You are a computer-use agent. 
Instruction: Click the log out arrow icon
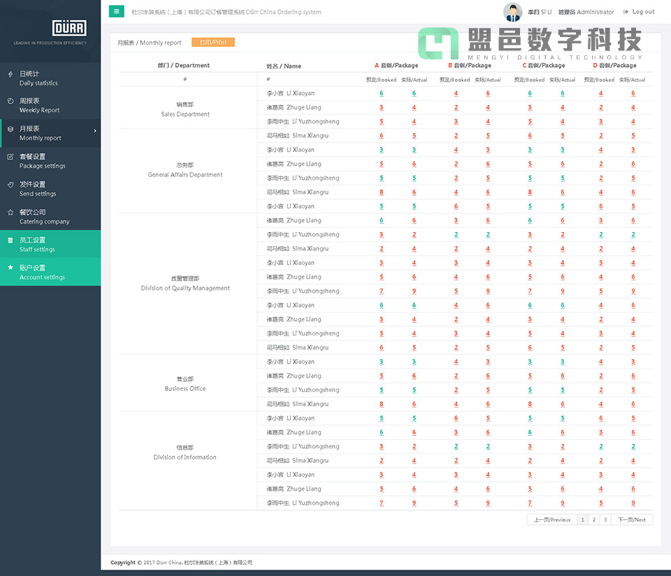click(x=627, y=12)
